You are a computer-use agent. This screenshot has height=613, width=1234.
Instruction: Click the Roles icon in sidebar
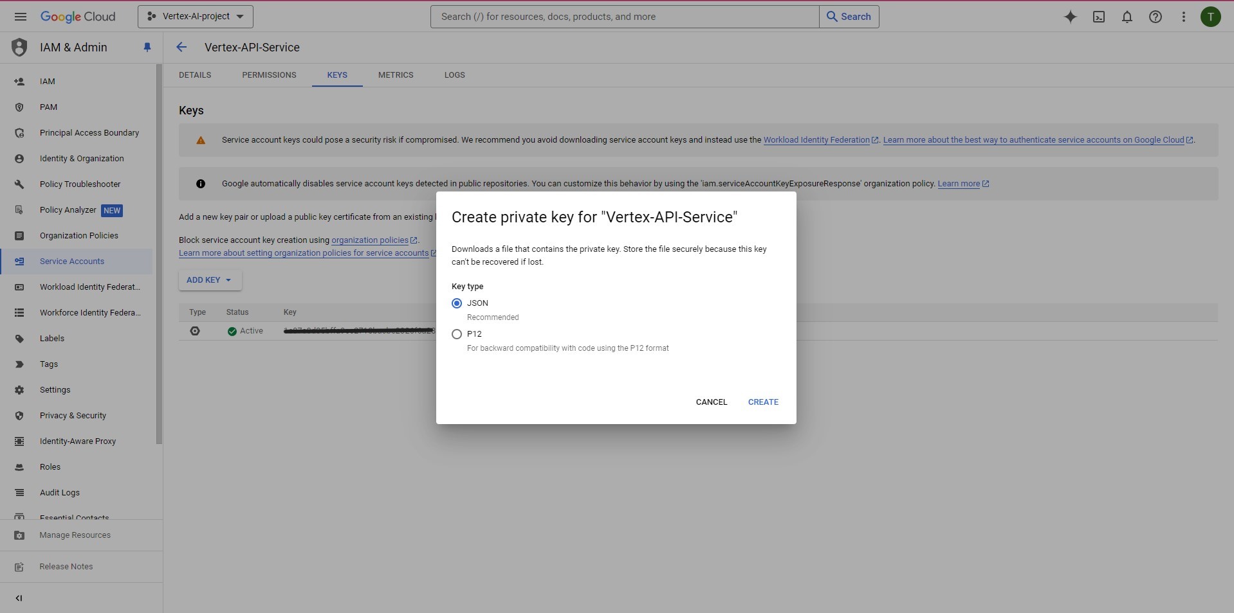pyautogui.click(x=19, y=467)
